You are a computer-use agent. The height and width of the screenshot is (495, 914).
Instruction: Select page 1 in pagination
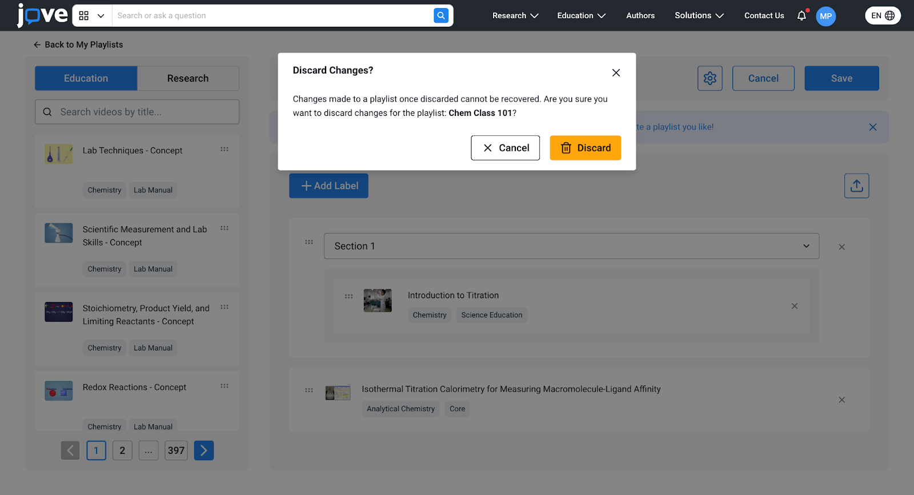[96, 450]
